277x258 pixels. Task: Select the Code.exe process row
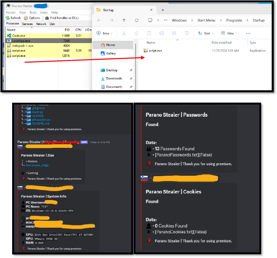click(49, 36)
